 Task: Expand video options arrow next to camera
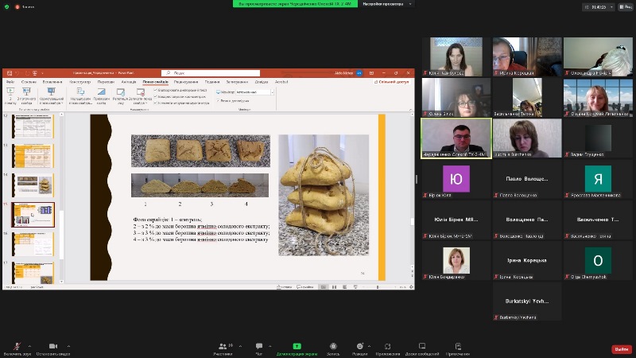[x=68, y=346]
